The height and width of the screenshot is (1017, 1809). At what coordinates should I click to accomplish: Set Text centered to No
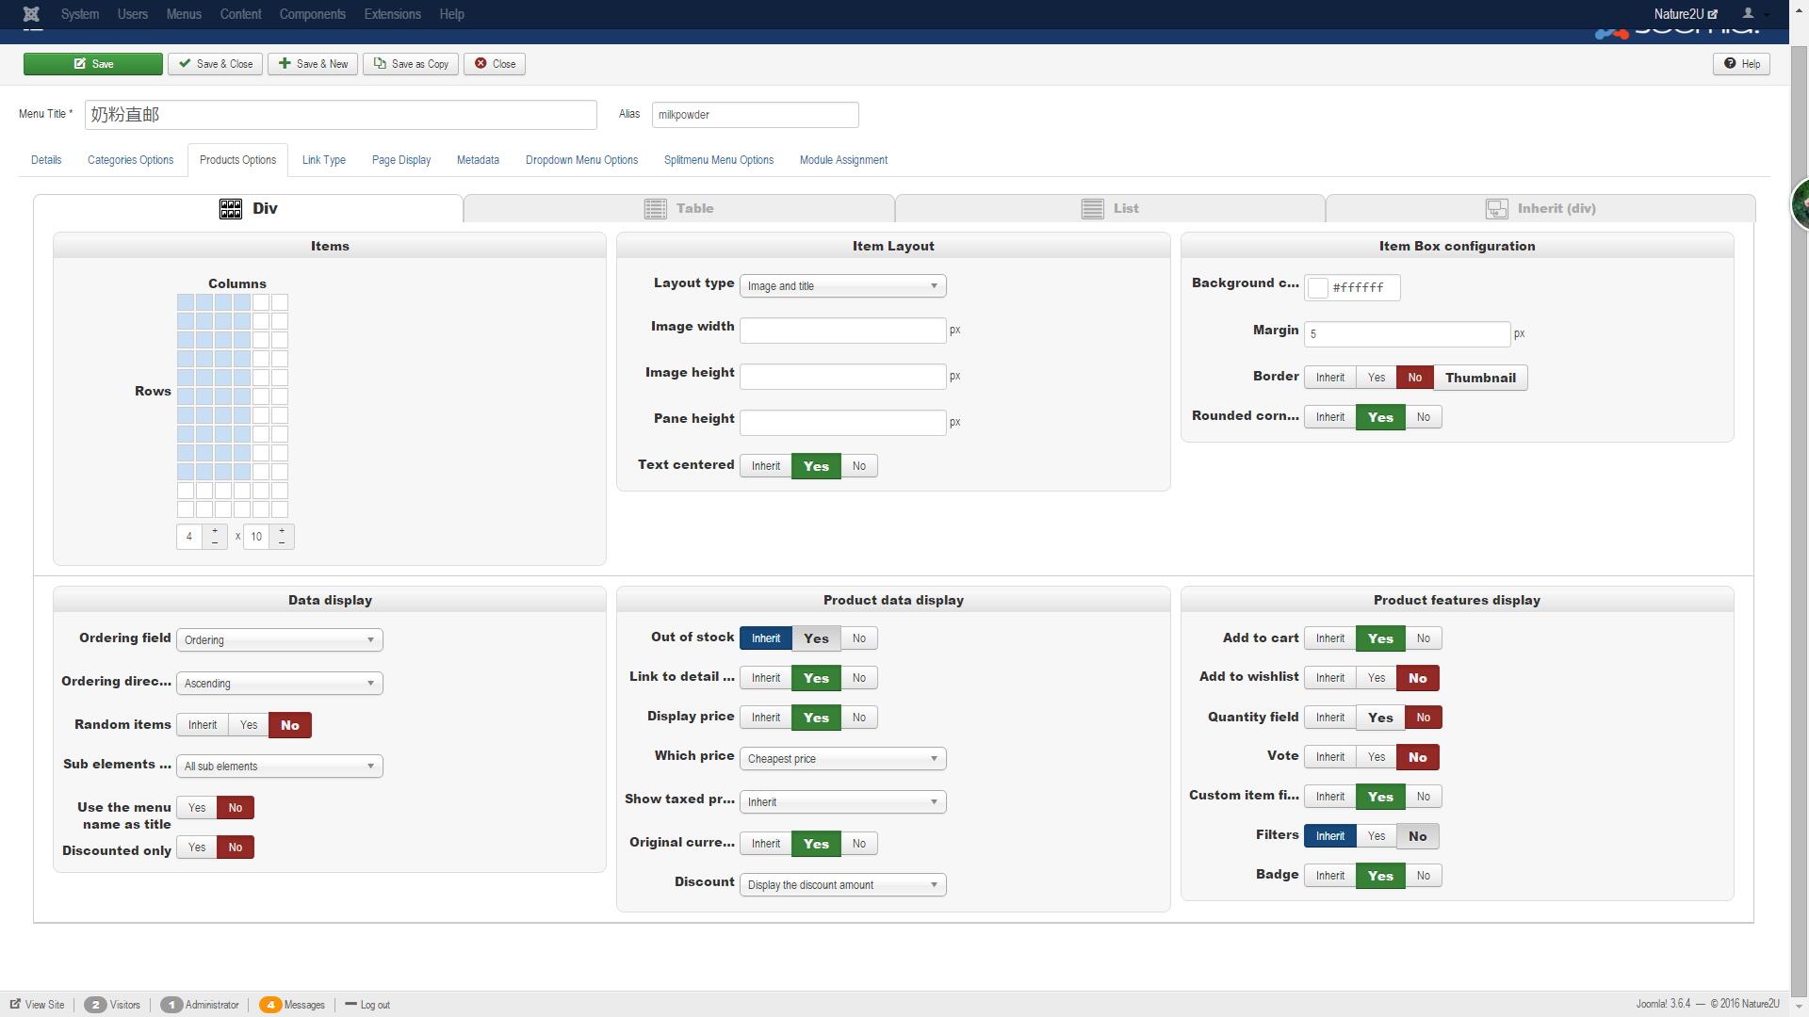(x=858, y=466)
